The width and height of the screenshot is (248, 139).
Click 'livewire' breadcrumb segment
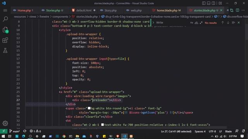[x=44, y=17]
